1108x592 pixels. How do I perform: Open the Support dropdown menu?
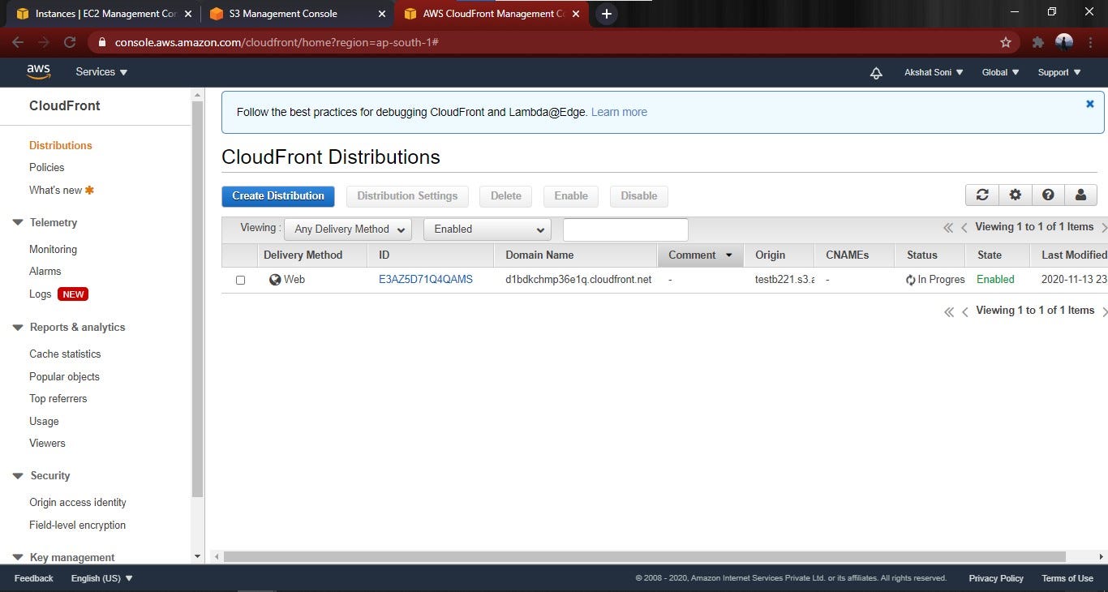pos(1059,72)
